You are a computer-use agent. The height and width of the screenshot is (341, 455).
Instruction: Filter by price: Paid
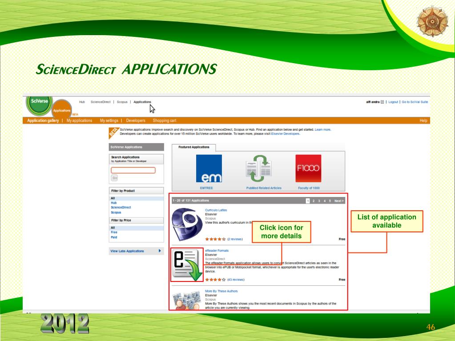tap(114, 237)
